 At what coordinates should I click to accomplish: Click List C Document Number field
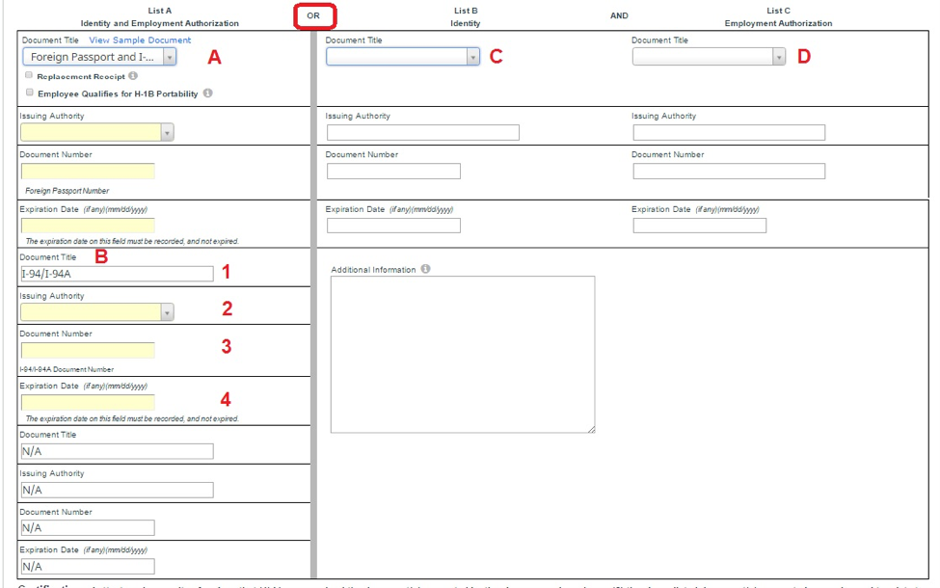coord(729,172)
